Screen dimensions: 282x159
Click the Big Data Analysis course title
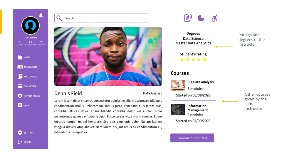[x=201, y=82]
